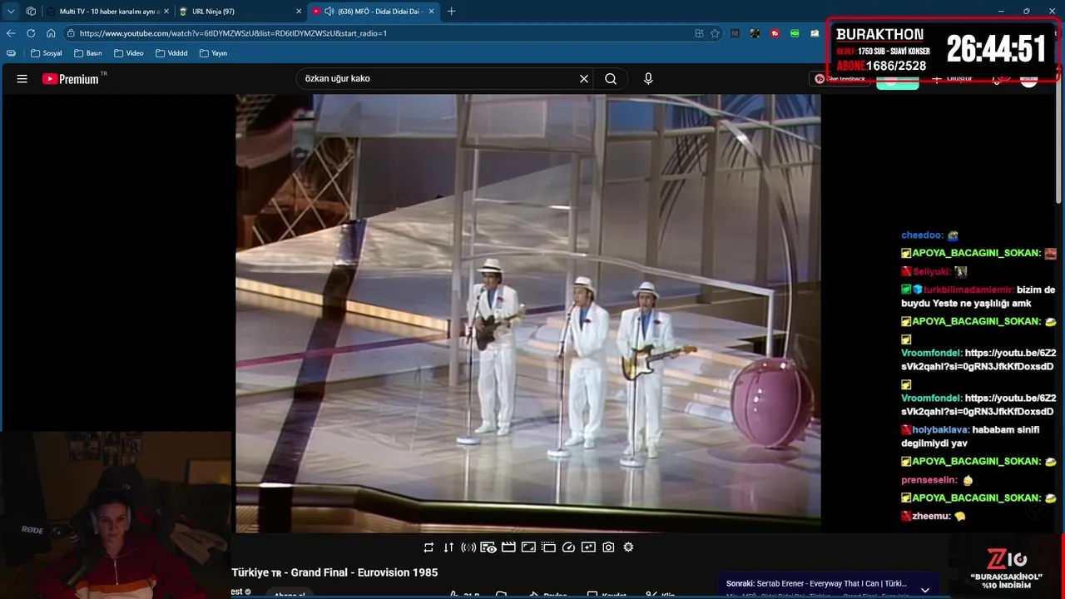This screenshot has height=599, width=1065.
Task: Click the clapperboard icon under player
Action: coord(508,547)
